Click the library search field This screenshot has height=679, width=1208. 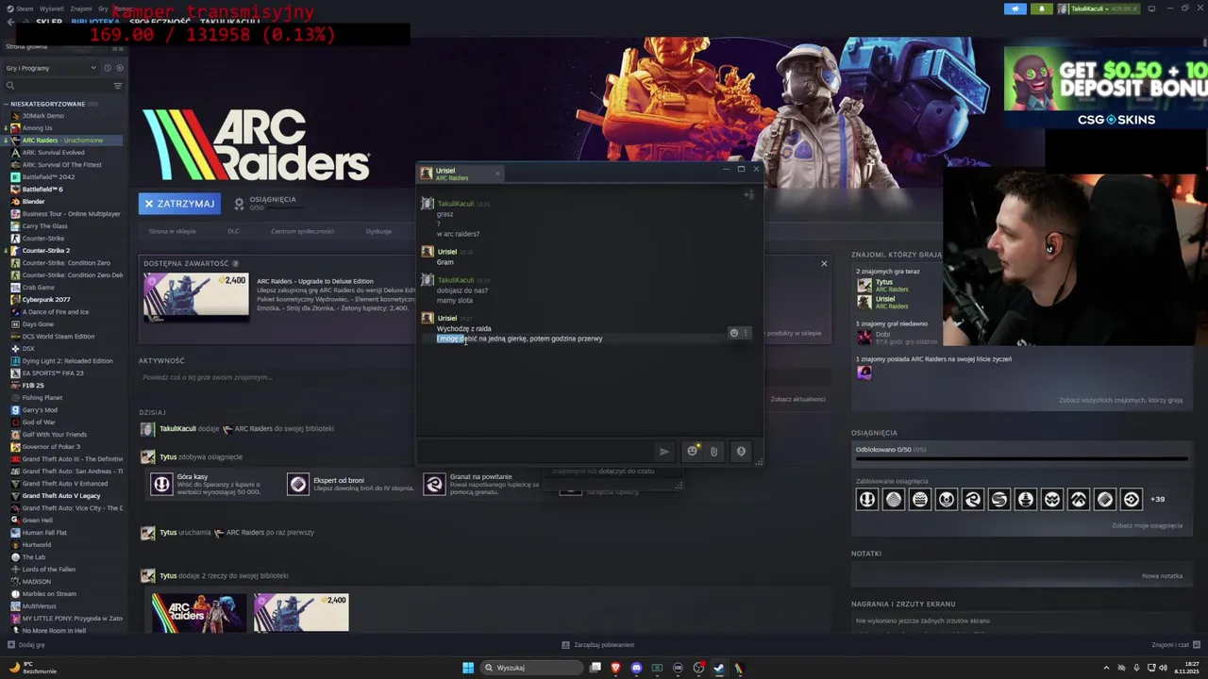tap(57, 86)
